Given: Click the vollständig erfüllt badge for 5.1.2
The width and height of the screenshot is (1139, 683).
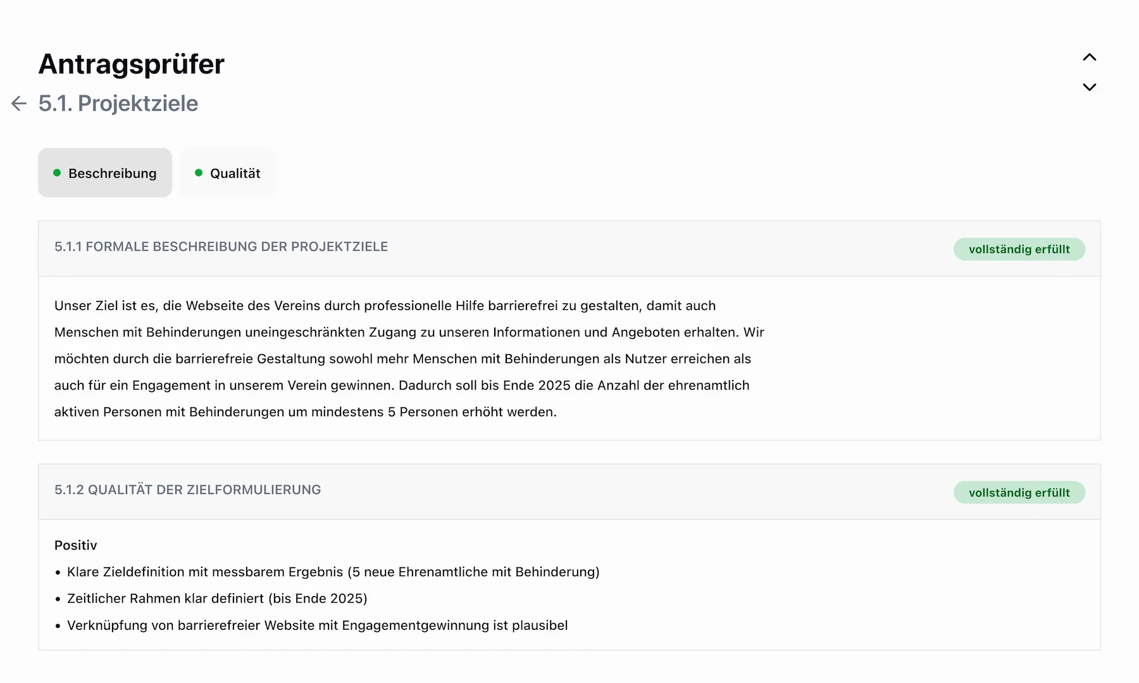Looking at the screenshot, I should click(x=1019, y=492).
